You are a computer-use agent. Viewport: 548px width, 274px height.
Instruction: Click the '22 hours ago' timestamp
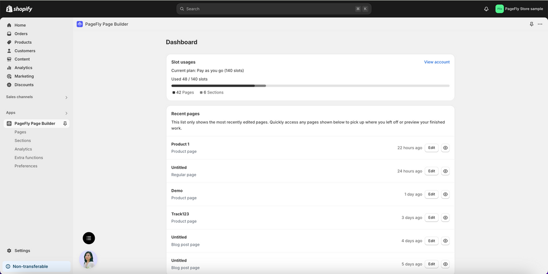[x=409, y=148]
